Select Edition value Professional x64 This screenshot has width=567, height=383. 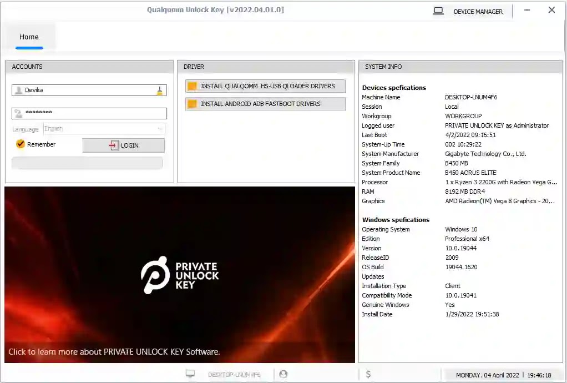[467, 239]
